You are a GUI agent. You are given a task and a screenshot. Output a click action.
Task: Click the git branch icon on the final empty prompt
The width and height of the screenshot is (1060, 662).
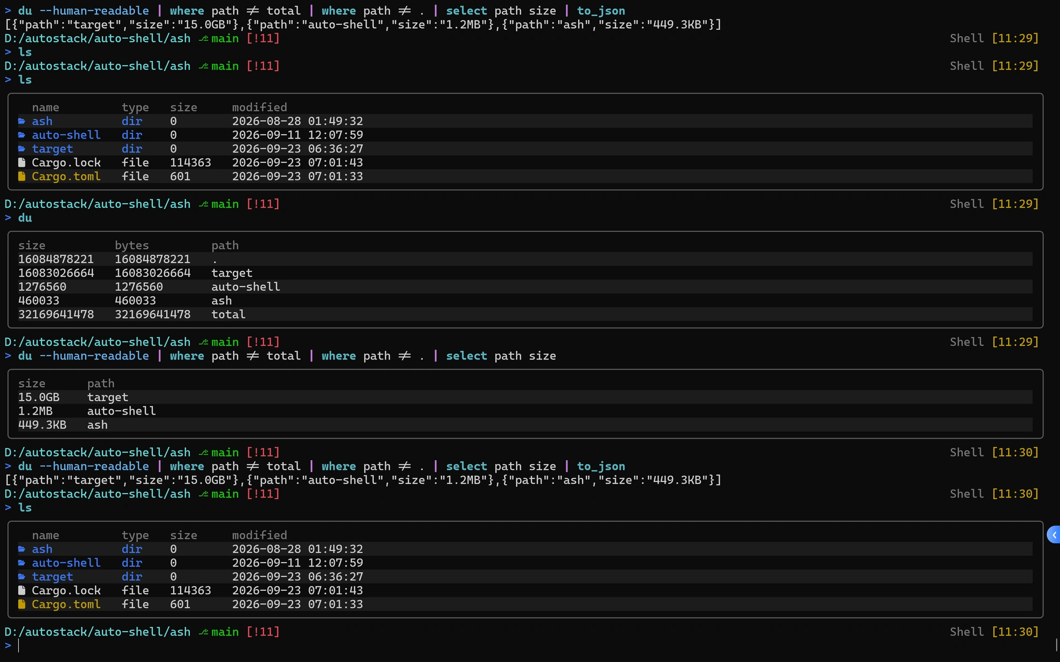click(203, 632)
